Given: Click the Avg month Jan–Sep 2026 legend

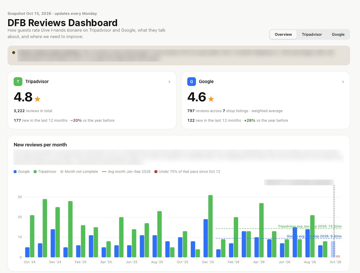Looking at the screenshot, I should (126, 172).
